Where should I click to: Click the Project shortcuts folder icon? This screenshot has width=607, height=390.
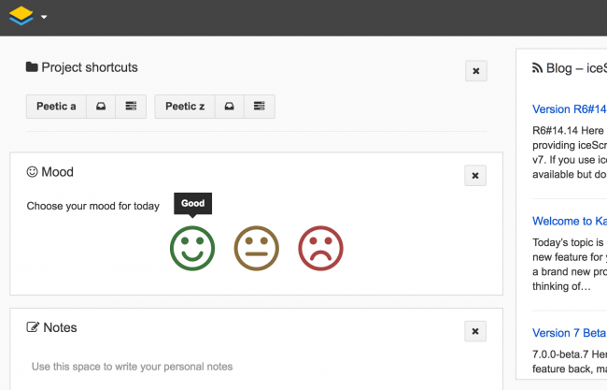[32, 67]
